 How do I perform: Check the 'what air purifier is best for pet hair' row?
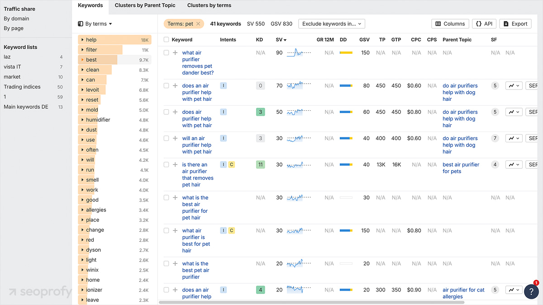pyautogui.click(x=166, y=230)
